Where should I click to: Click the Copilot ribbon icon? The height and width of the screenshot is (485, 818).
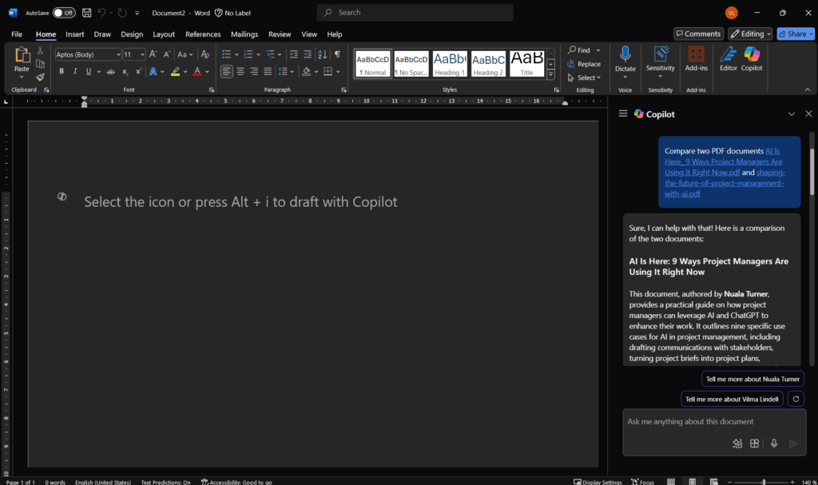[x=752, y=58]
